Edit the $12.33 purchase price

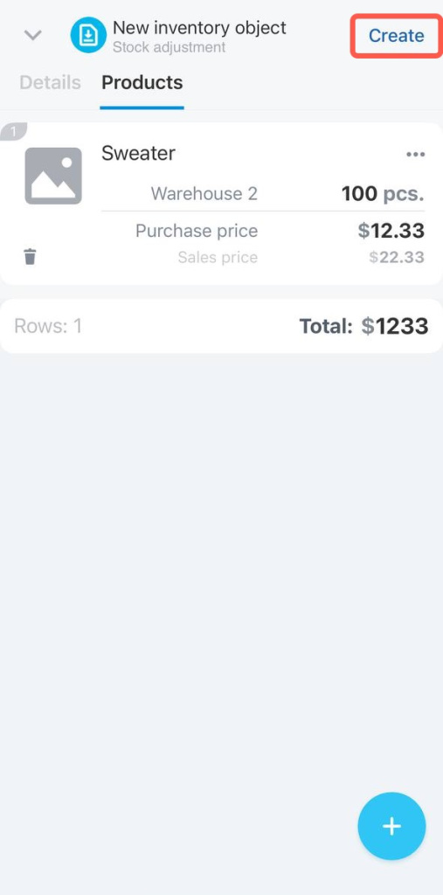coord(391,231)
